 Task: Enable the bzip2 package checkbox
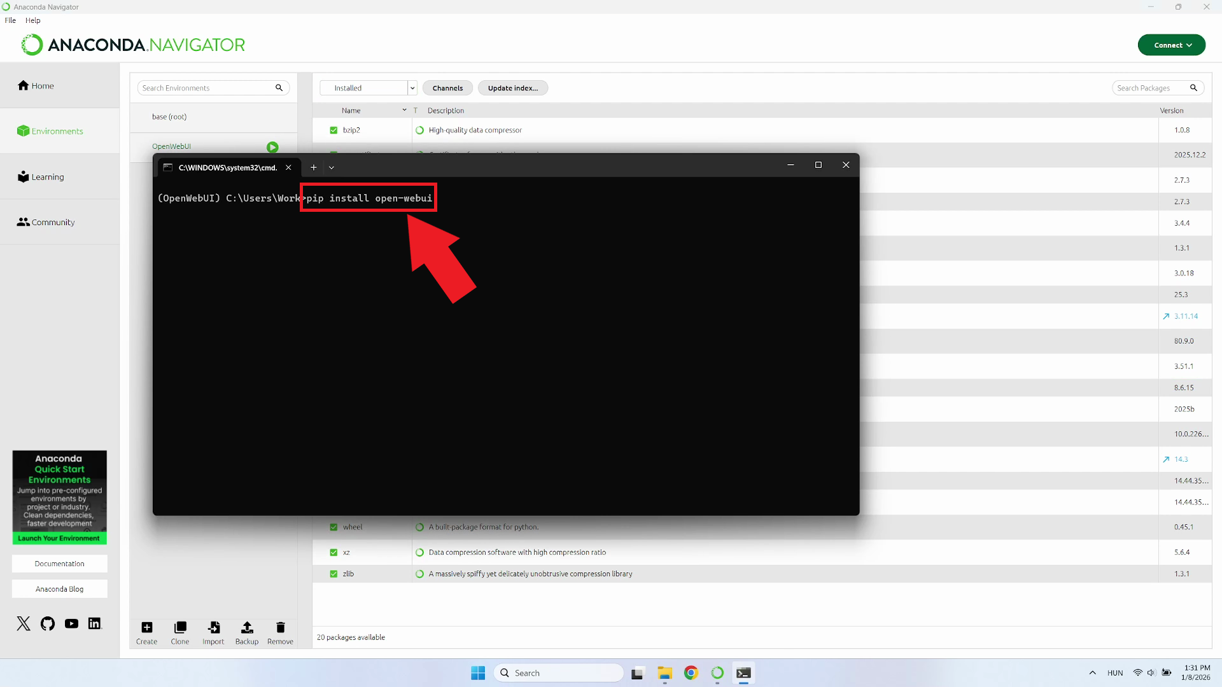click(334, 130)
